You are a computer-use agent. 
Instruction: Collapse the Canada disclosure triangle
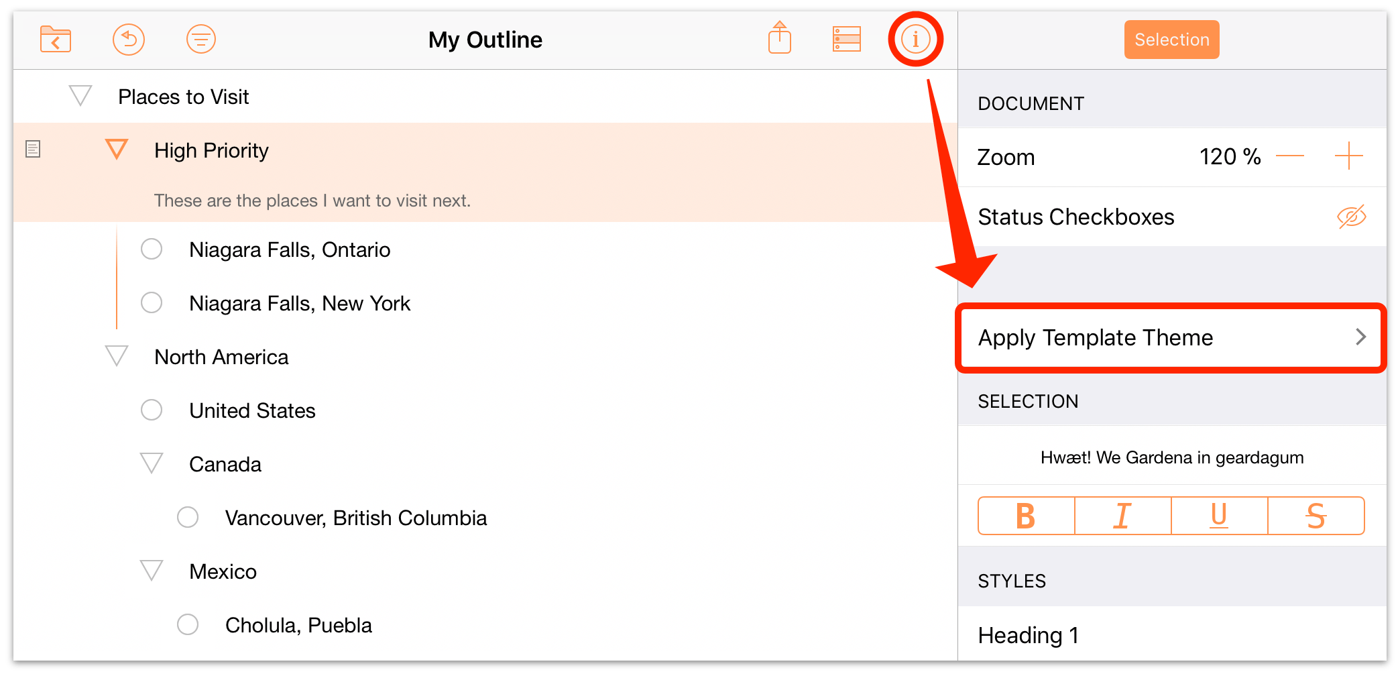click(152, 463)
